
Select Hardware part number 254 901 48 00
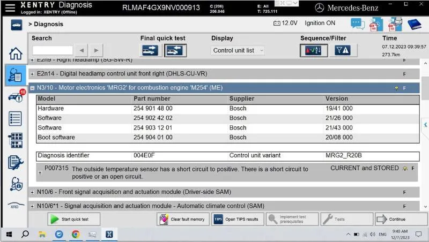click(x=153, y=109)
